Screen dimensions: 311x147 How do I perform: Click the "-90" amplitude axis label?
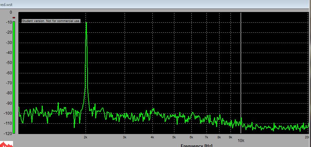9,103
